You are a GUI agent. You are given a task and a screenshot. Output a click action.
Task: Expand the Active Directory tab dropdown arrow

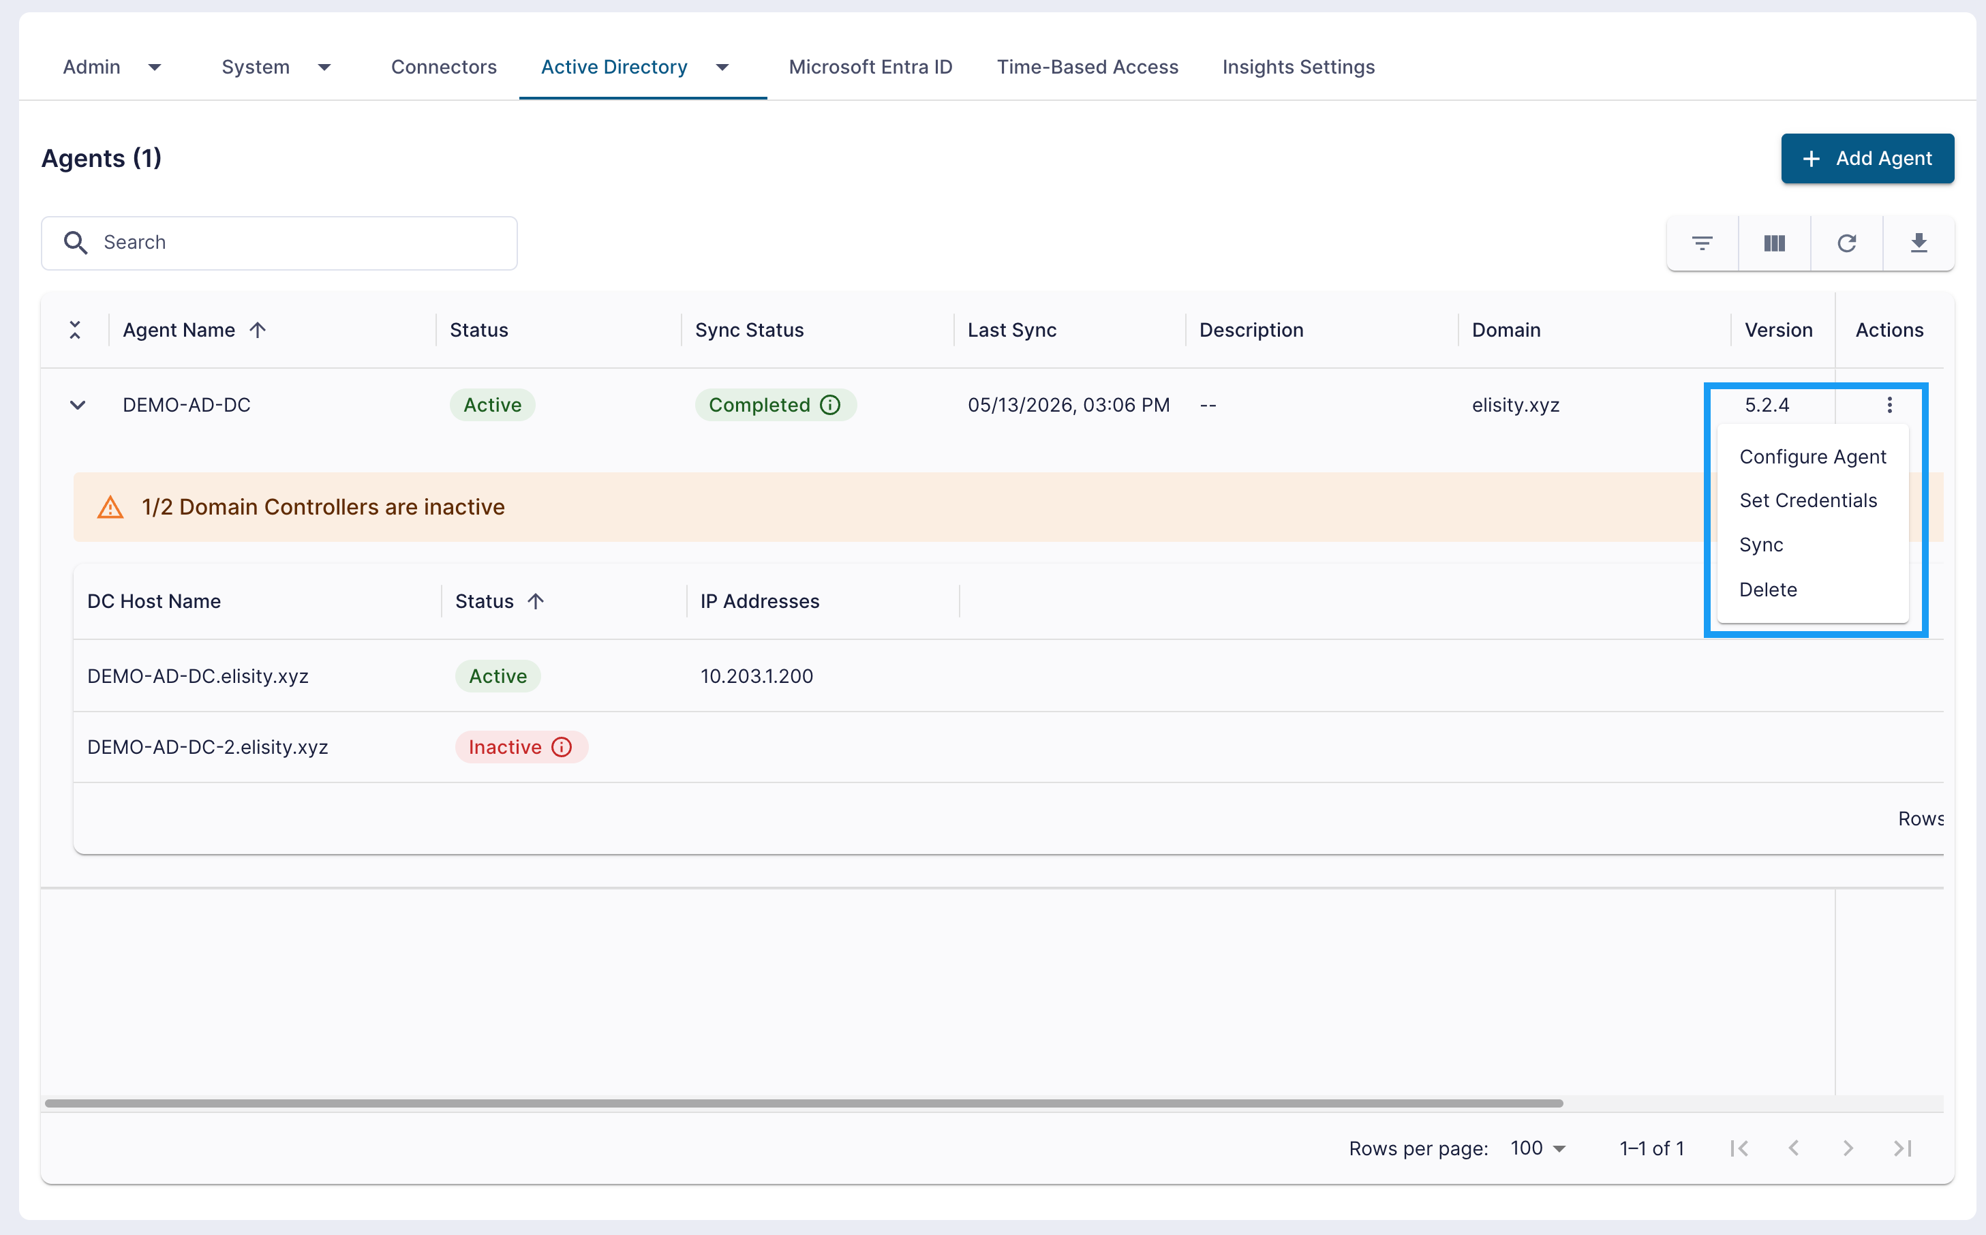tap(722, 67)
